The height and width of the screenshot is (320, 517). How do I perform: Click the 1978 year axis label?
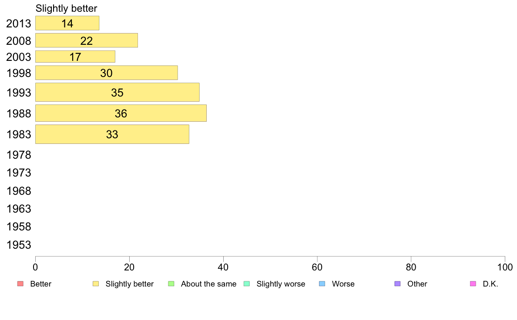[x=19, y=155]
